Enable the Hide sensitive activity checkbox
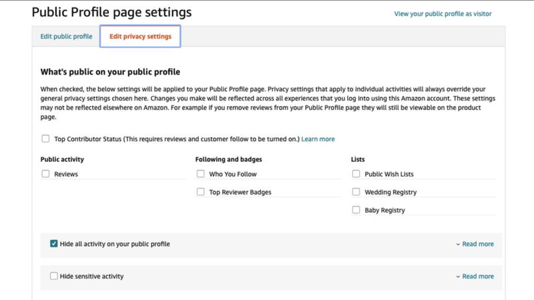This screenshot has height=300, width=534. pyautogui.click(x=54, y=276)
